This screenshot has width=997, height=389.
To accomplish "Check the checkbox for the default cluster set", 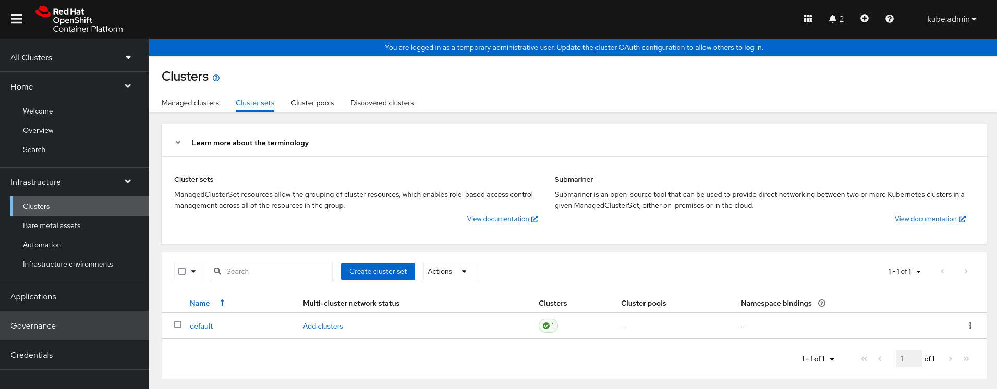I will click(x=178, y=325).
